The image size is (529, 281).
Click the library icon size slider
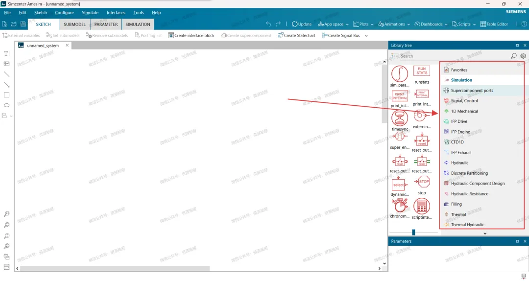413,232
